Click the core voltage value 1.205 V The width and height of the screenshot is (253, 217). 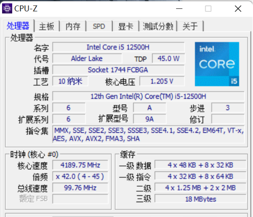[x=162, y=81]
